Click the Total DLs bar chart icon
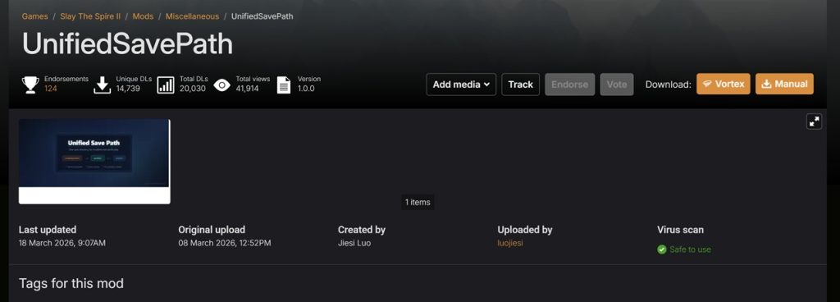Viewport: 840px width, 302px height. [x=166, y=85]
